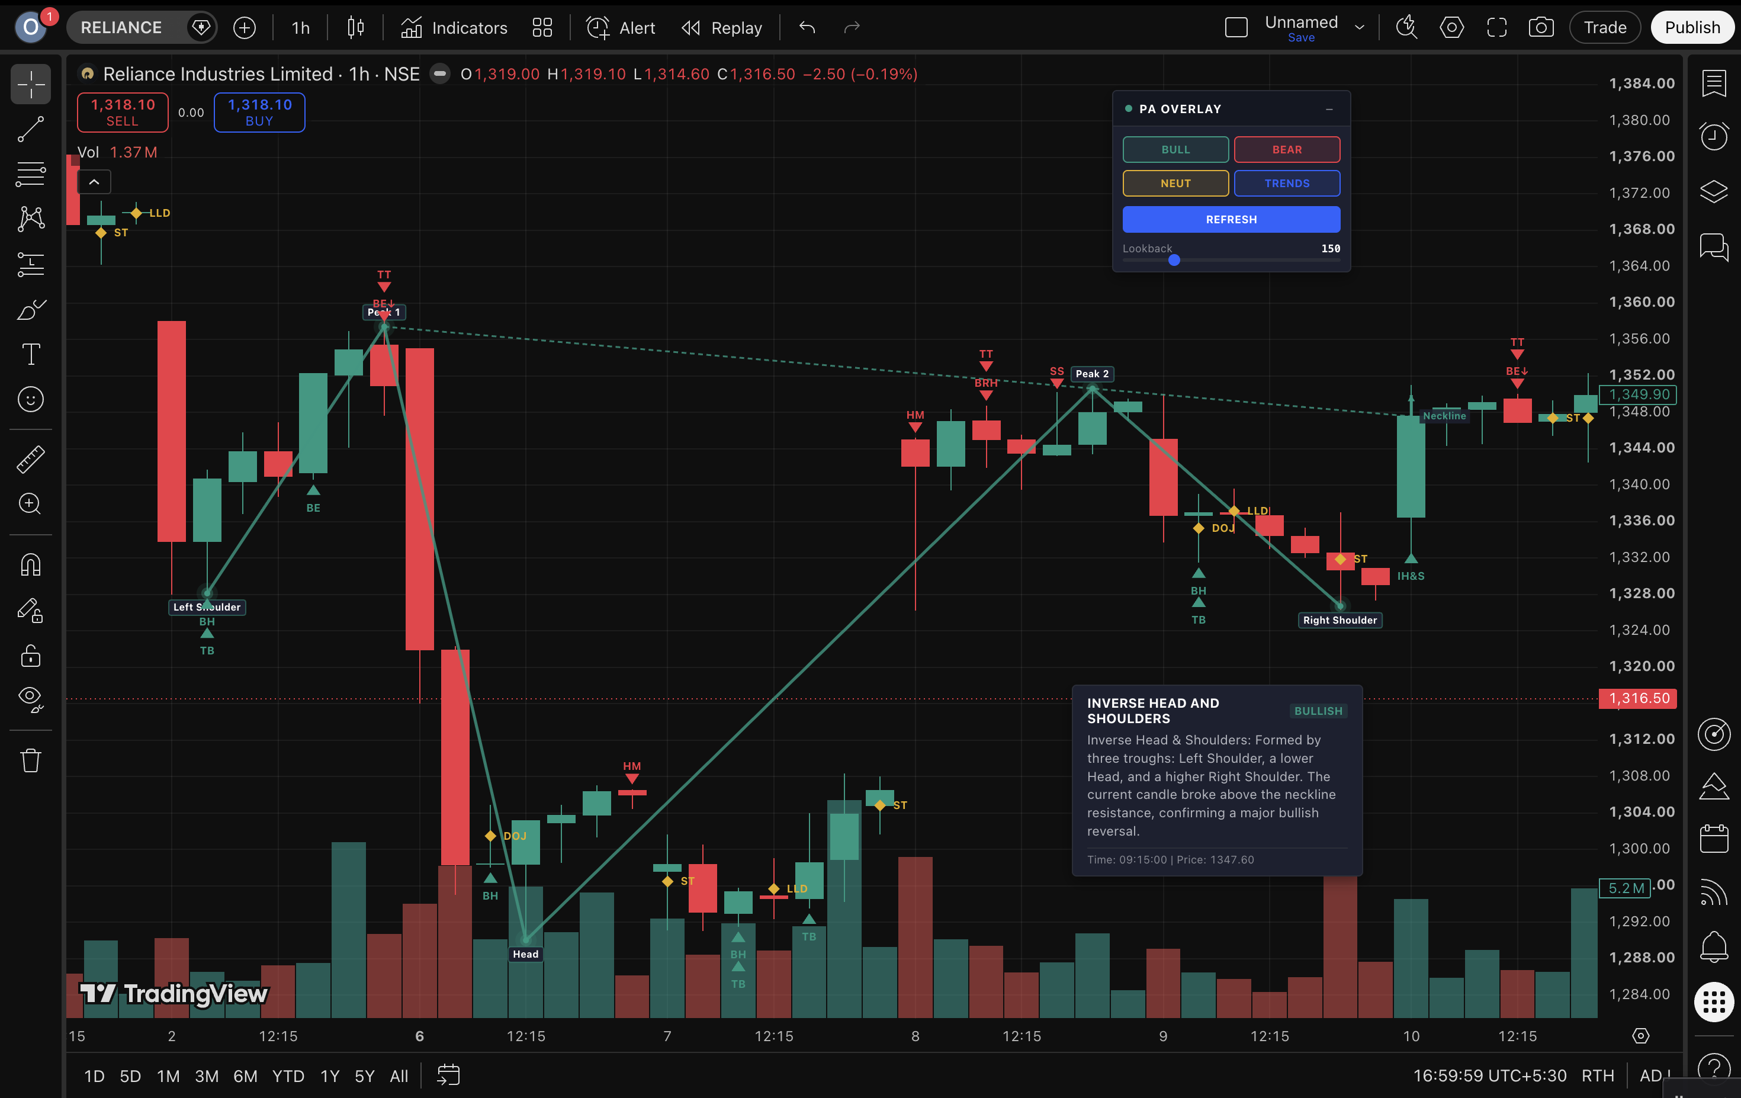The height and width of the screenshot is (1098, 1741).
Task: Open the RTH session selector
Action: (x=1597, y=1075)
